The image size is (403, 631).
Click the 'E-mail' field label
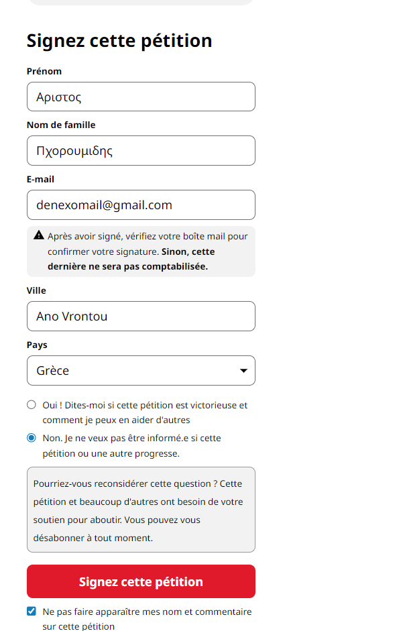pos(40,179)
